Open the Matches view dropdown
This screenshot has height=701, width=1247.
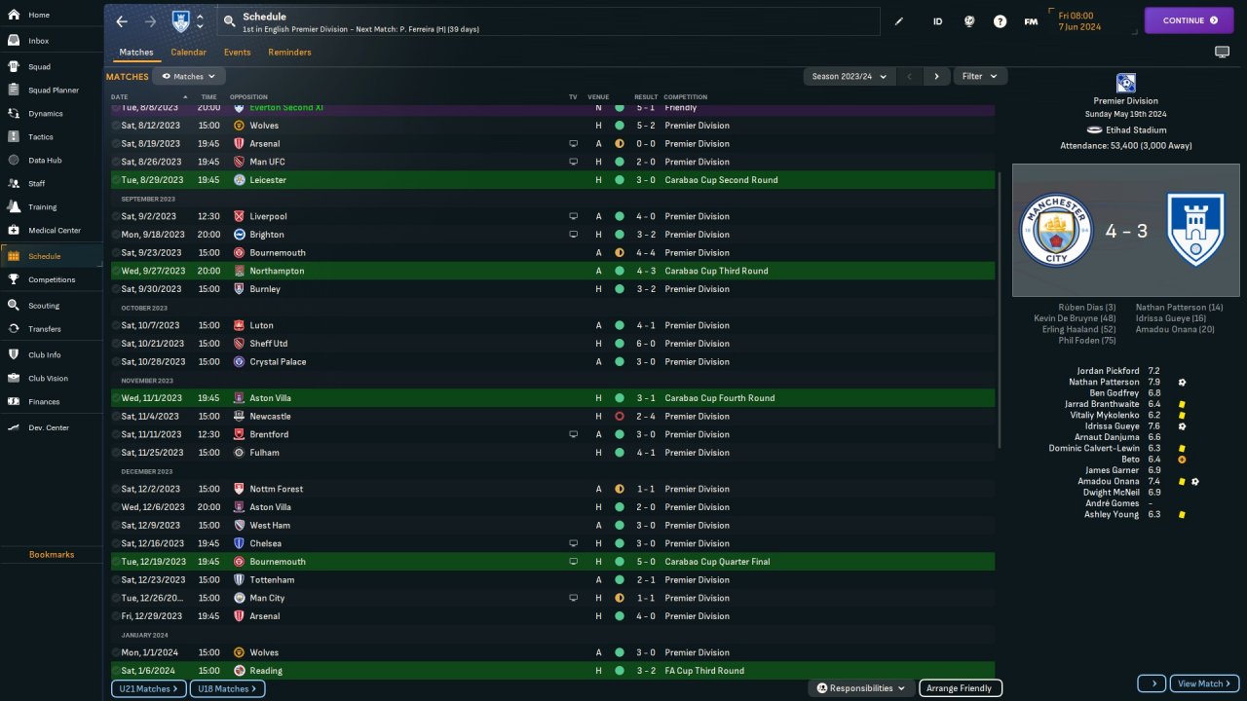(x=189, y=76)
